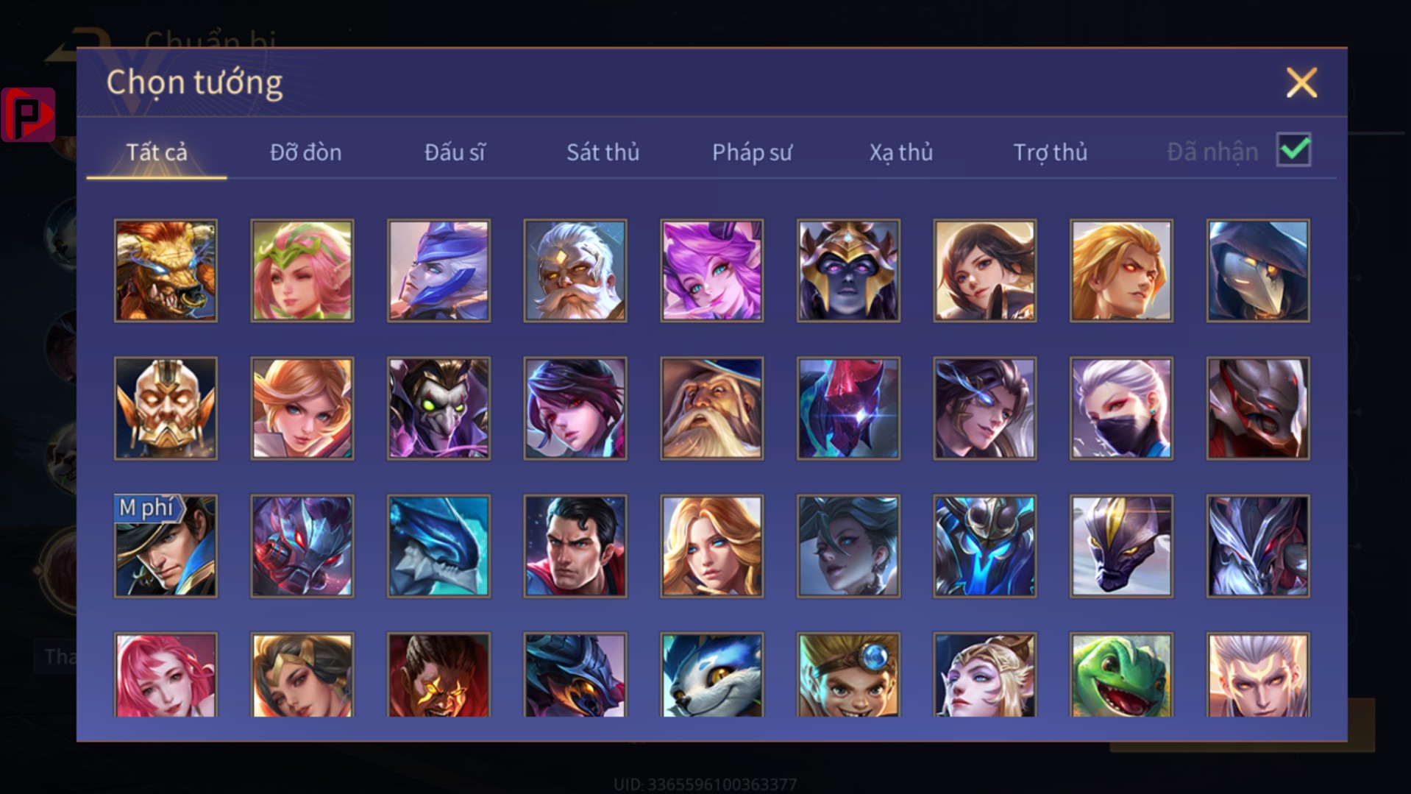Choose the green chameleon hero portrait

point(1121,675)
